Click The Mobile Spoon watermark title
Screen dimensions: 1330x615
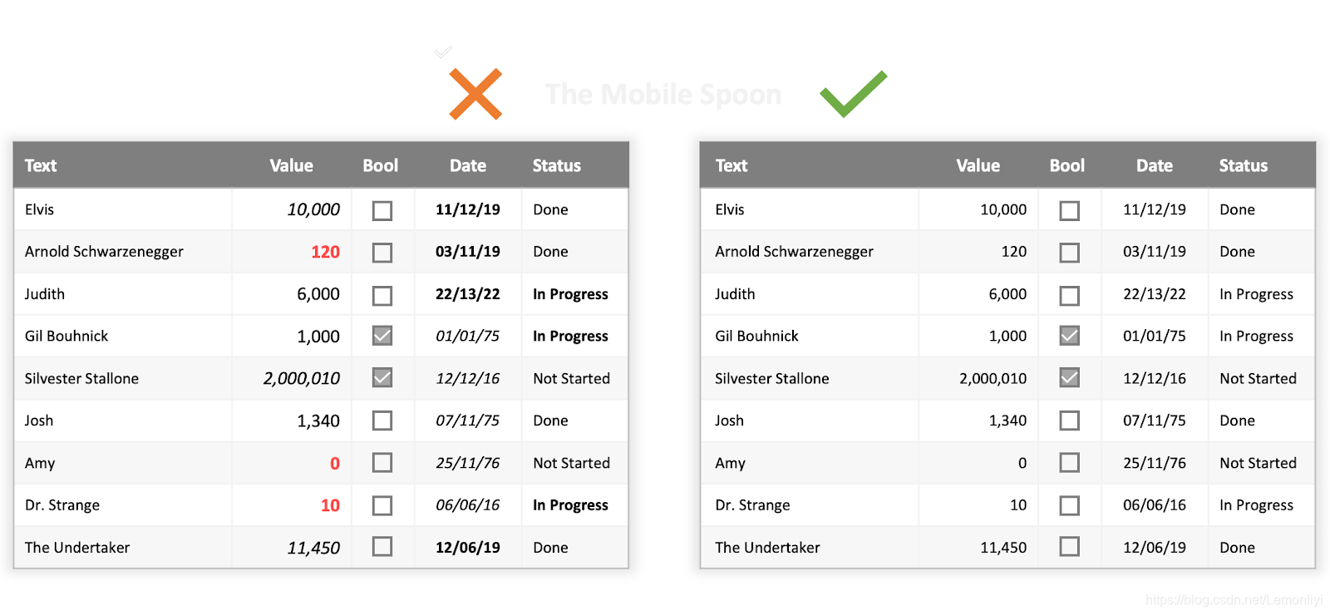coord(663,95)
